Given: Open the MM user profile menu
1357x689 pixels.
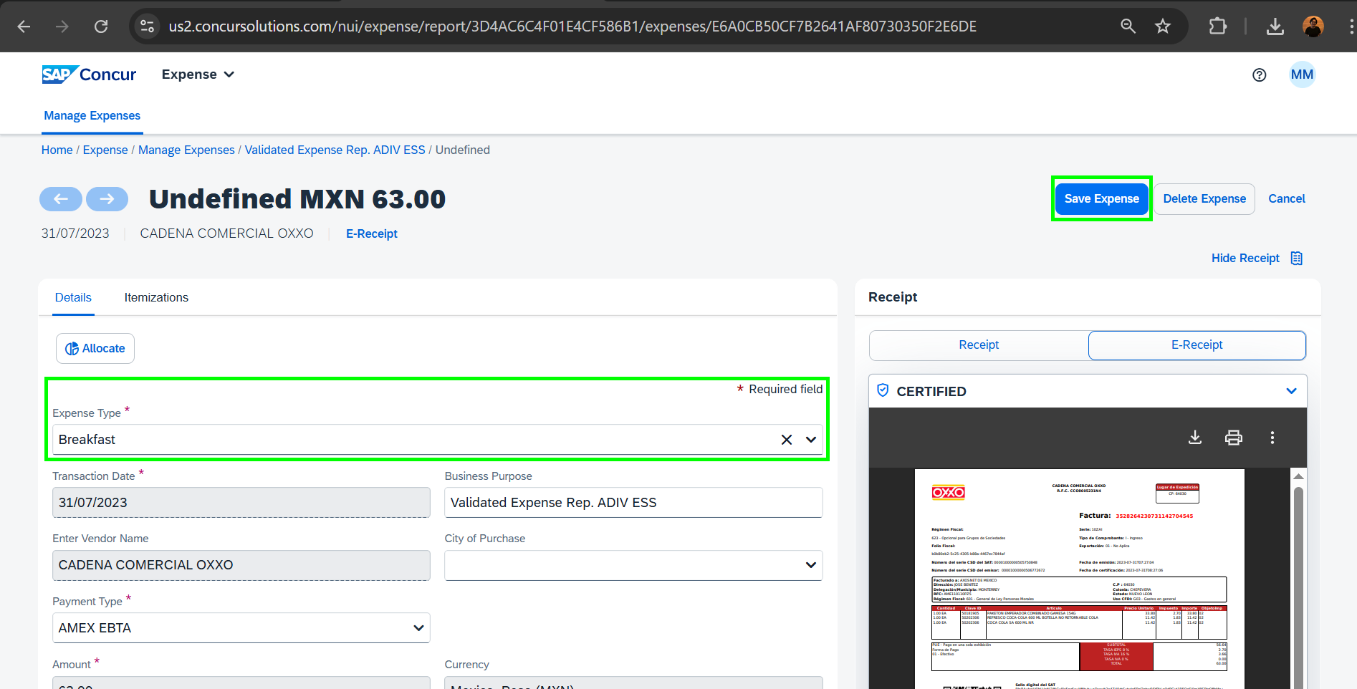Looking at the screenshot, I should point(1302,74).
